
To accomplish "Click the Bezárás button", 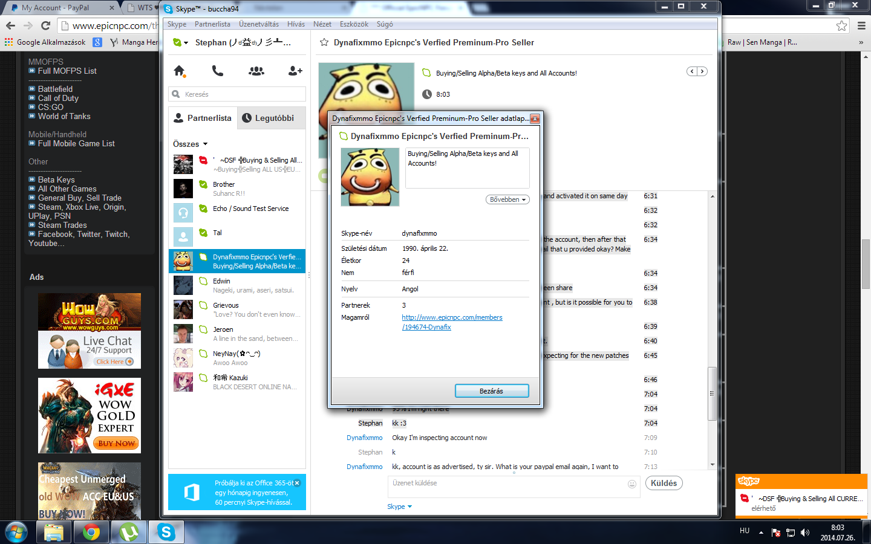I will tap(492, 391).
